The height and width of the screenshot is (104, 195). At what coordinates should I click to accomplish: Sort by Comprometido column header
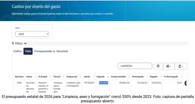(120, 77)
